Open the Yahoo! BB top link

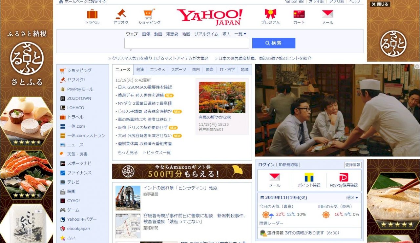[294, 2]
